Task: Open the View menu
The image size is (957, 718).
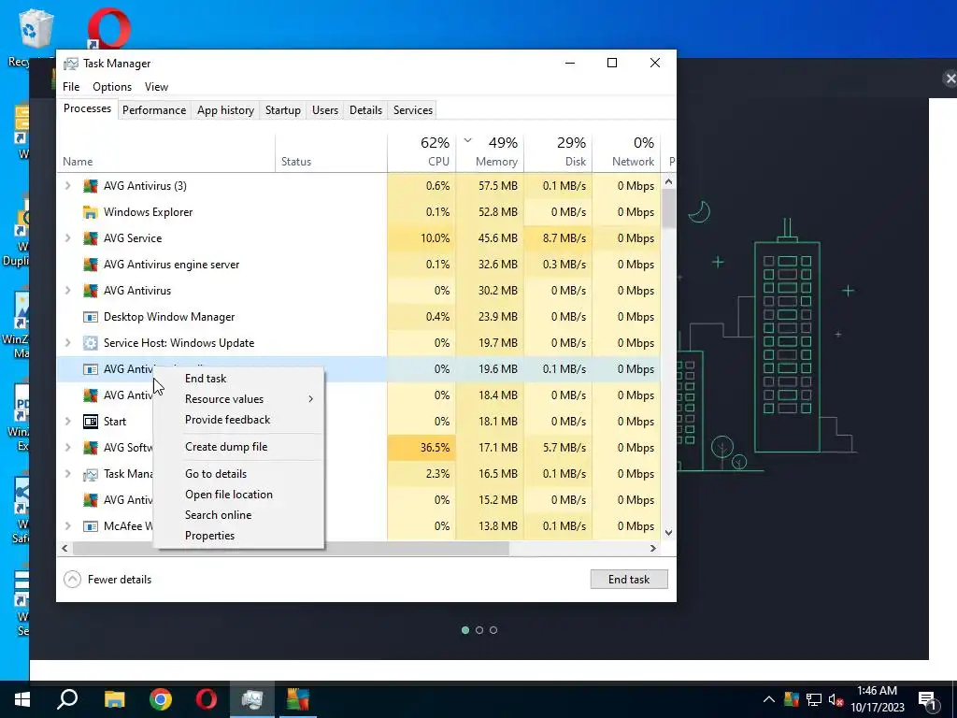Action: (156, 87)
